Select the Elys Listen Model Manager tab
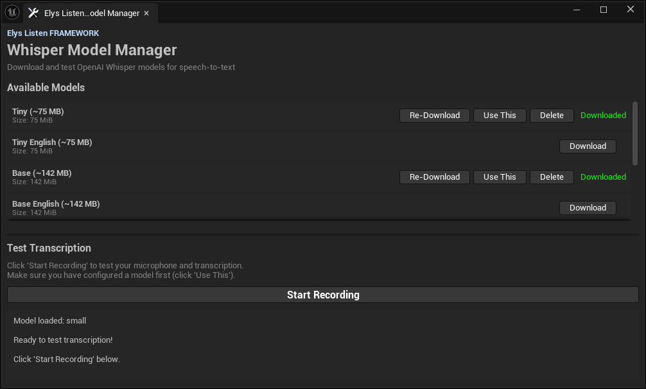The height and width of the screenshot is (389, 646). coord(91,13)
